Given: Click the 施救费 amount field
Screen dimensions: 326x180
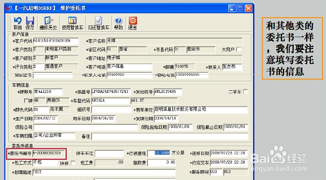Looking at the screenshot, I should point(162,163).
